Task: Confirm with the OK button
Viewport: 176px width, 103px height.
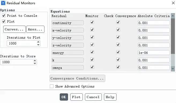Action: pos(64,97)
